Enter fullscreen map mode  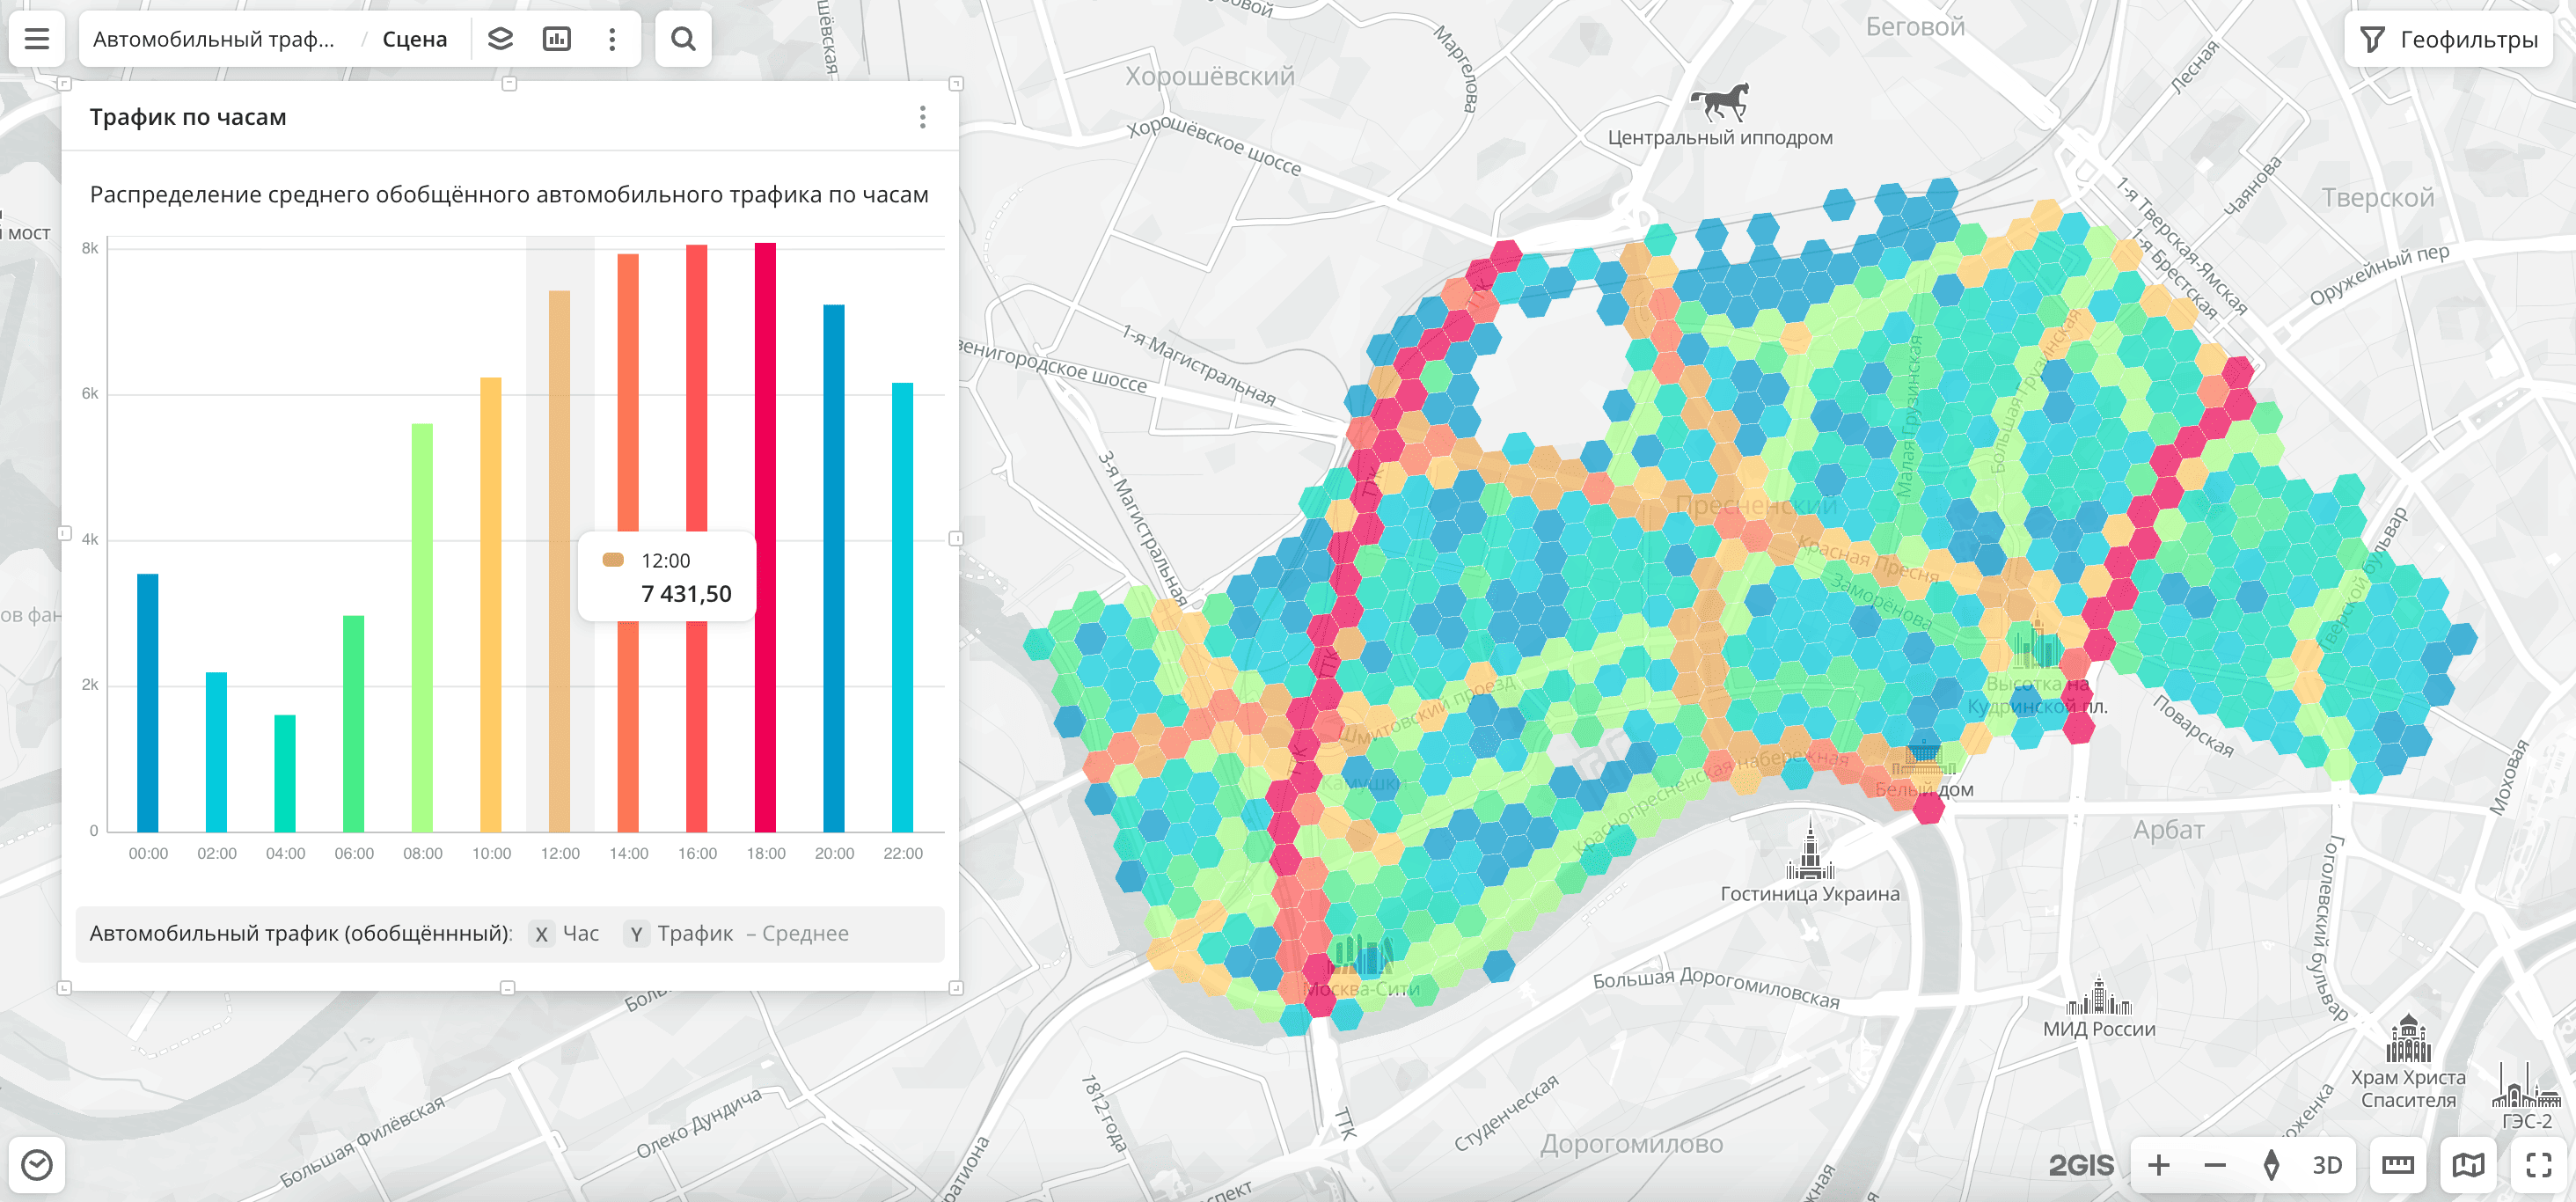(x=2538, y=1165)
